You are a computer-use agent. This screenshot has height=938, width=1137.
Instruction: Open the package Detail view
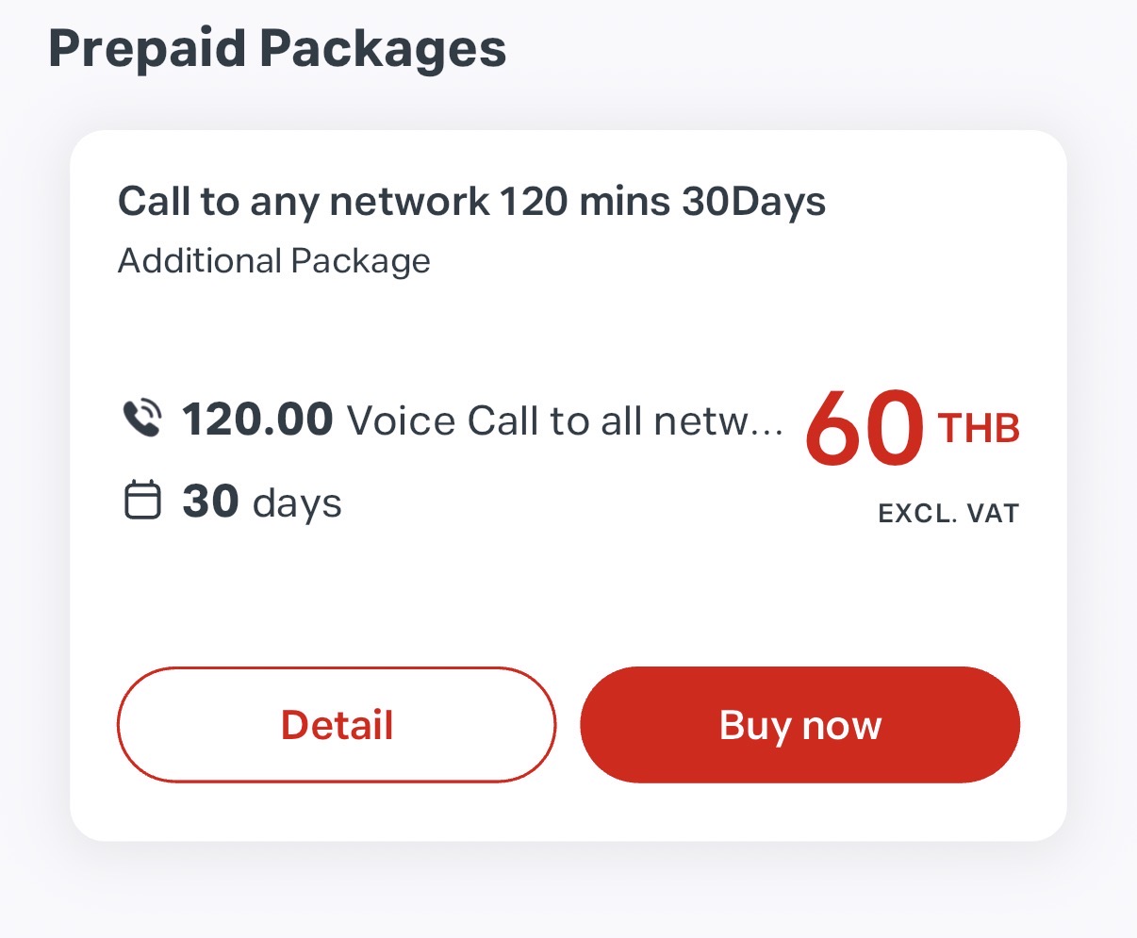[x=337, y=725]
